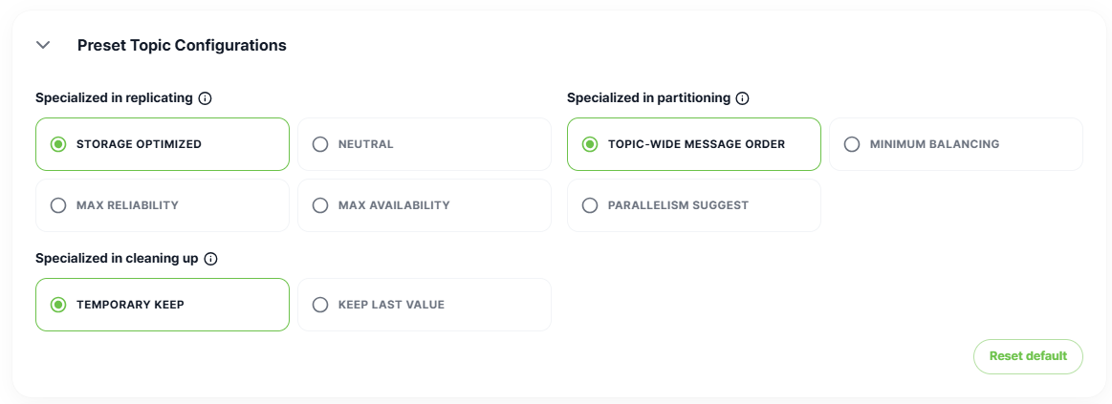The image size is (1112, 404).
Task: Click the Specialized in cleaning up label
Action: tap(117, 258)
